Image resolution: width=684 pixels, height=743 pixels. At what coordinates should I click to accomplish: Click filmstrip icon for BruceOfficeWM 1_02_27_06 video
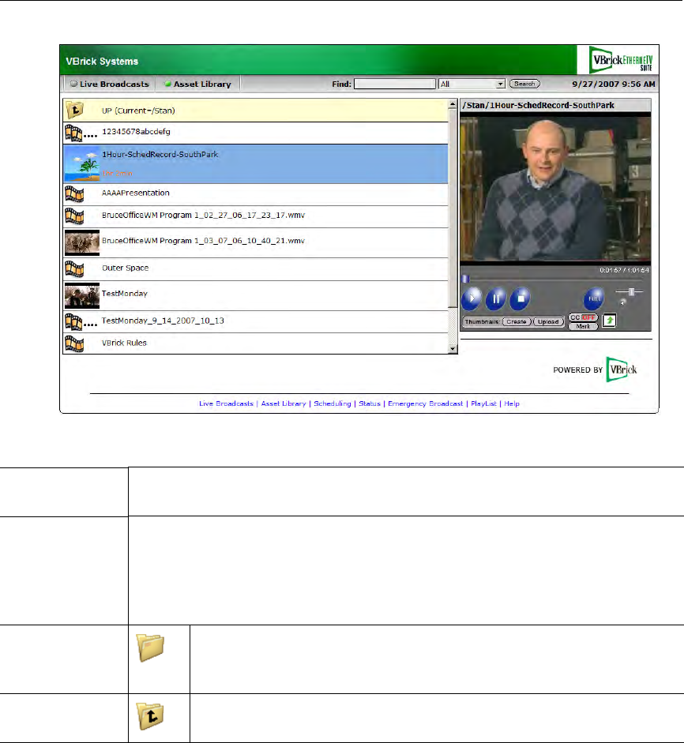tap(74, 216)
